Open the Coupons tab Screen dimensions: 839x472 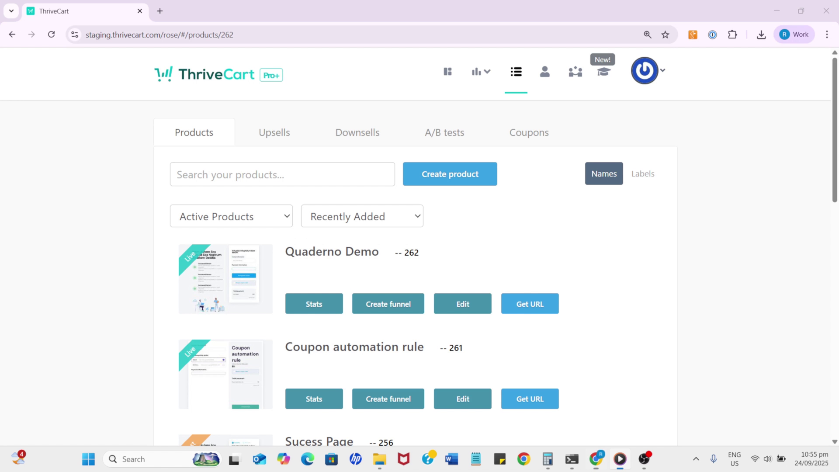click(x=529, y=132)
